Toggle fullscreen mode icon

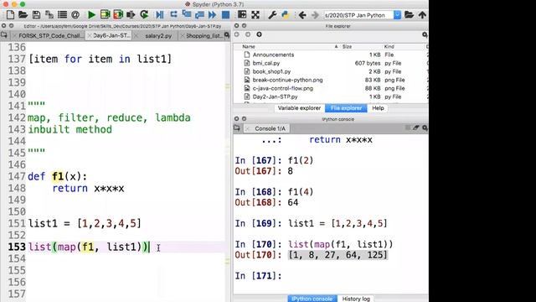click(x=255, y=15)
